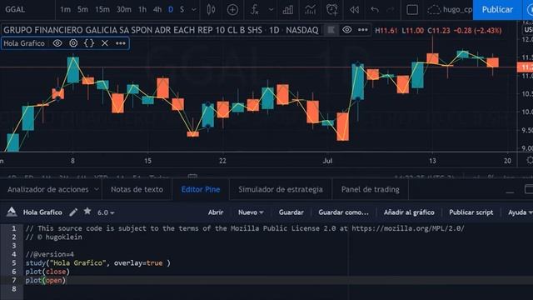
Task: Remove the Hola Grafico indicator
Action: click(105, 43)
